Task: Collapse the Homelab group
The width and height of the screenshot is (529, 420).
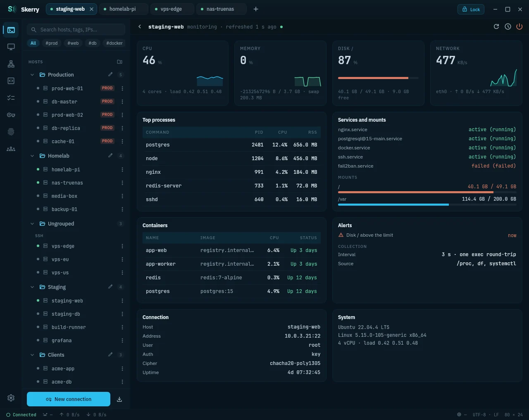Action: pos(32,156)
